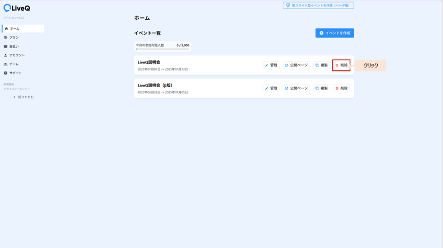Viewport: 443px width, 248px height.
Task: Click the home icon in sidebar
Action: [6, 28]
